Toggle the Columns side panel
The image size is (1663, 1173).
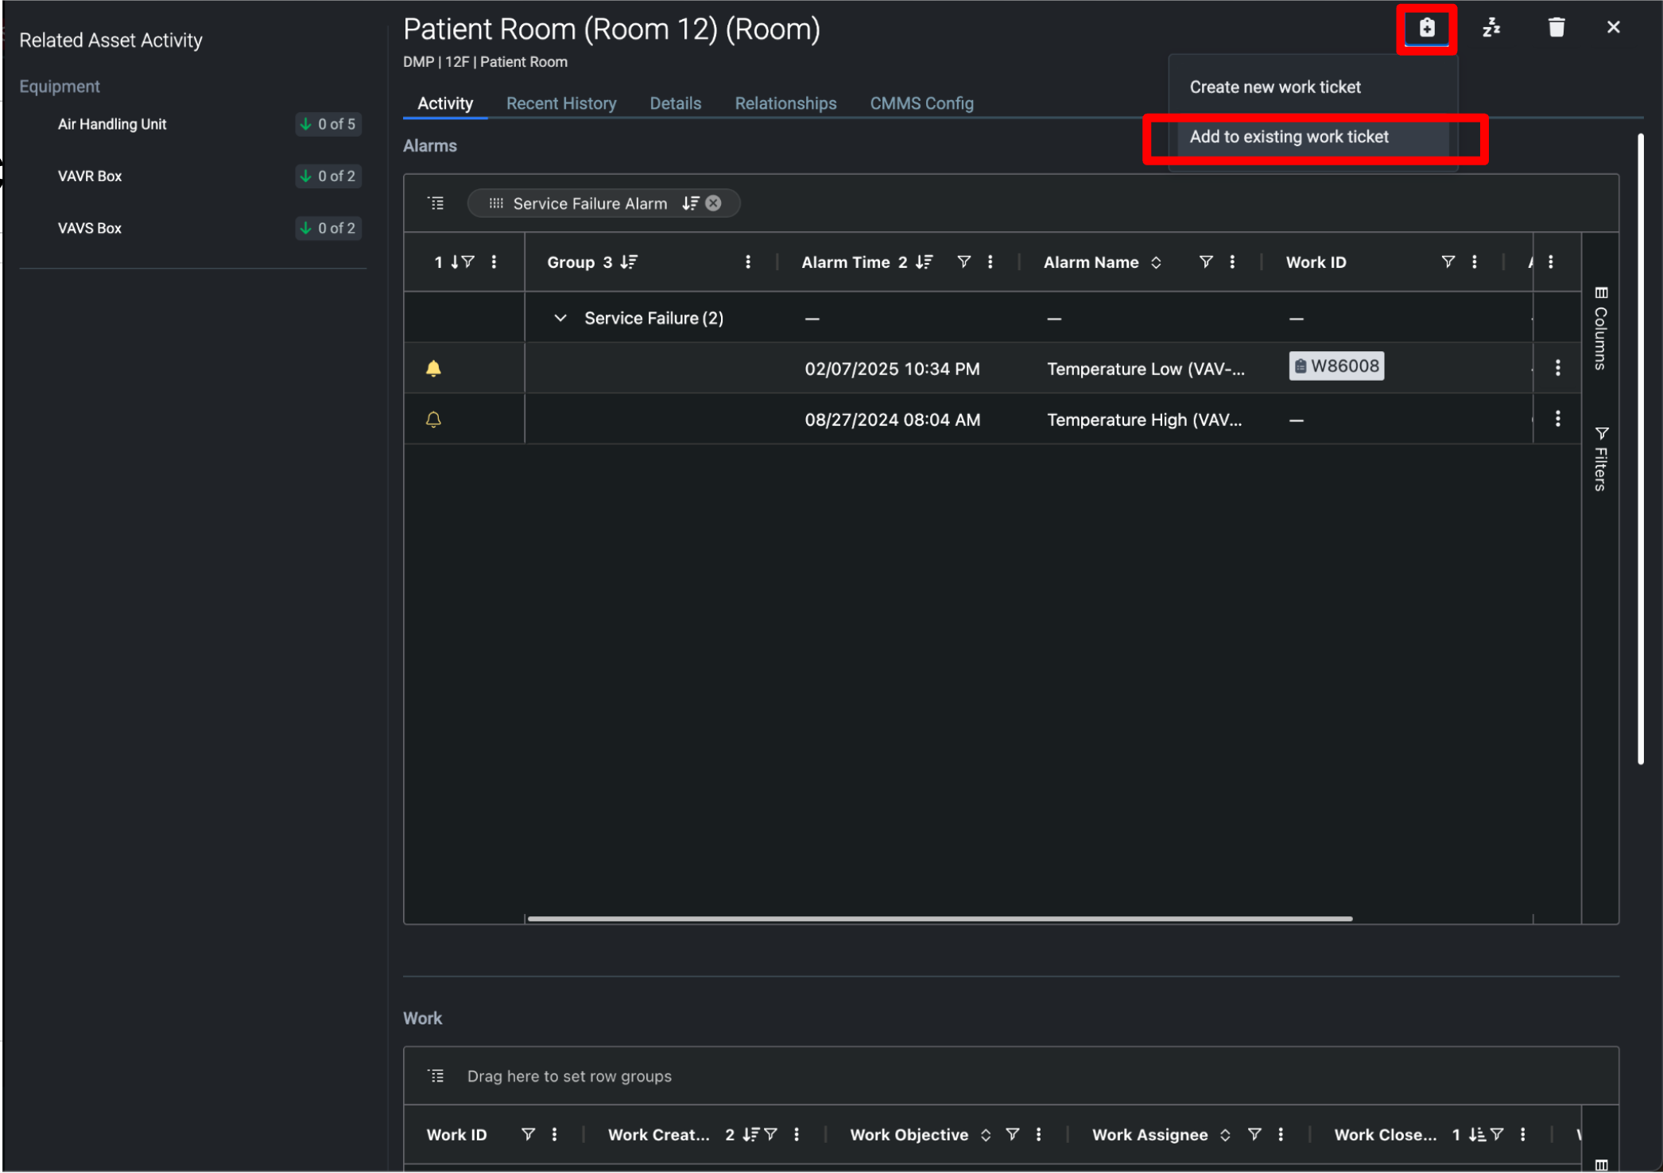[x=1600, y=329]
